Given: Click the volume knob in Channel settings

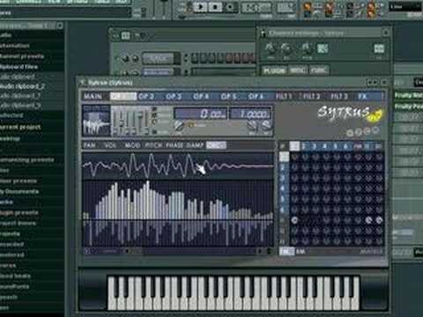Looking at the screenshot, I should click(286, 48).
